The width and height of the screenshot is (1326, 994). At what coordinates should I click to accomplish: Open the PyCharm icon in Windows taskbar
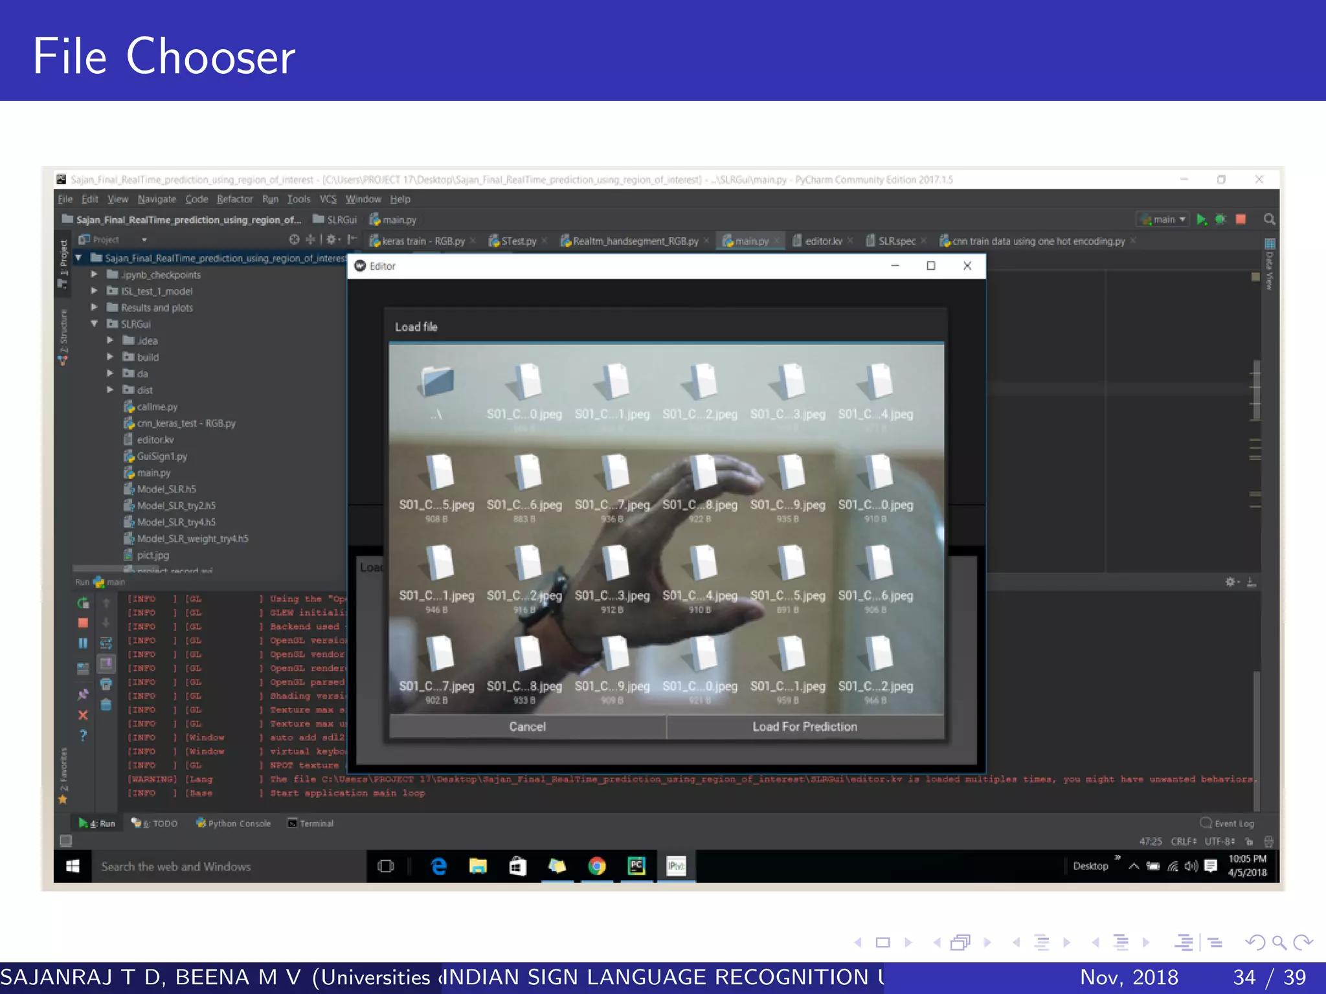pyautogui.click(x=636, y=866)
